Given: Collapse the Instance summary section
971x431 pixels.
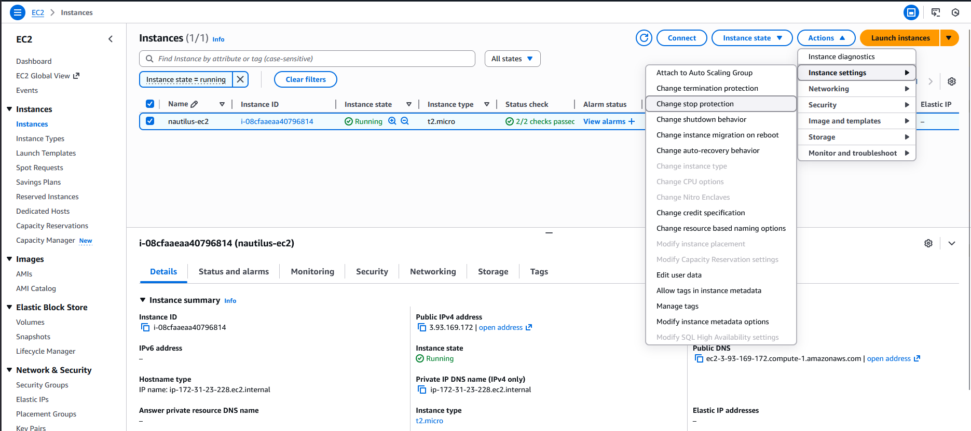Looking at the screenshot, I should 143,300.
